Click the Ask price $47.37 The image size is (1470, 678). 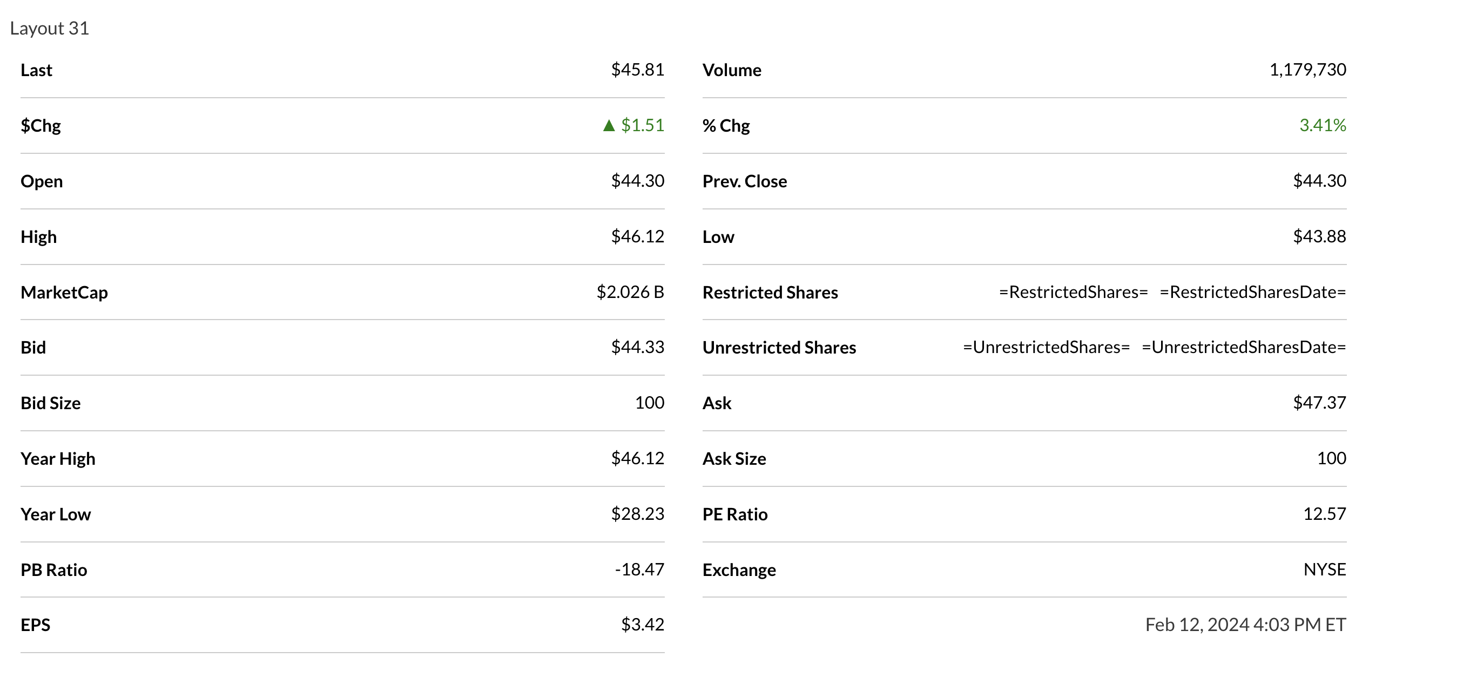tap(1319, 403)
